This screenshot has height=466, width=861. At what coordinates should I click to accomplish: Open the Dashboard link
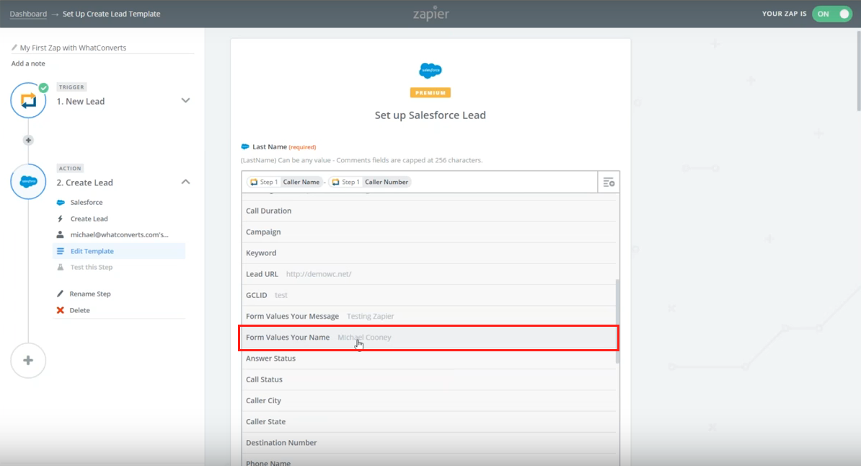(28, 14)
